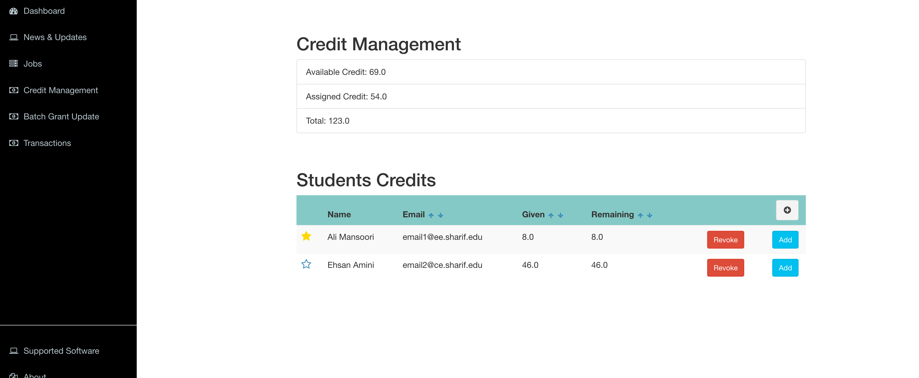The height and width of the screenshot is (378, 919).
Task: Open Supported Software link in the sidebar
Action: (x=61, y=351)
